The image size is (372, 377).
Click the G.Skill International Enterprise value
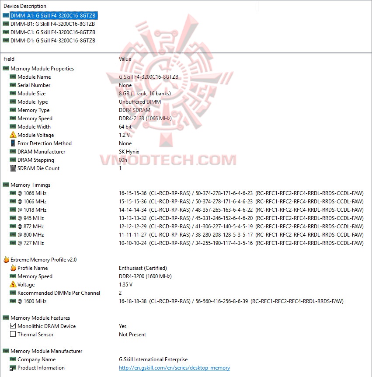tap(153, 360)
